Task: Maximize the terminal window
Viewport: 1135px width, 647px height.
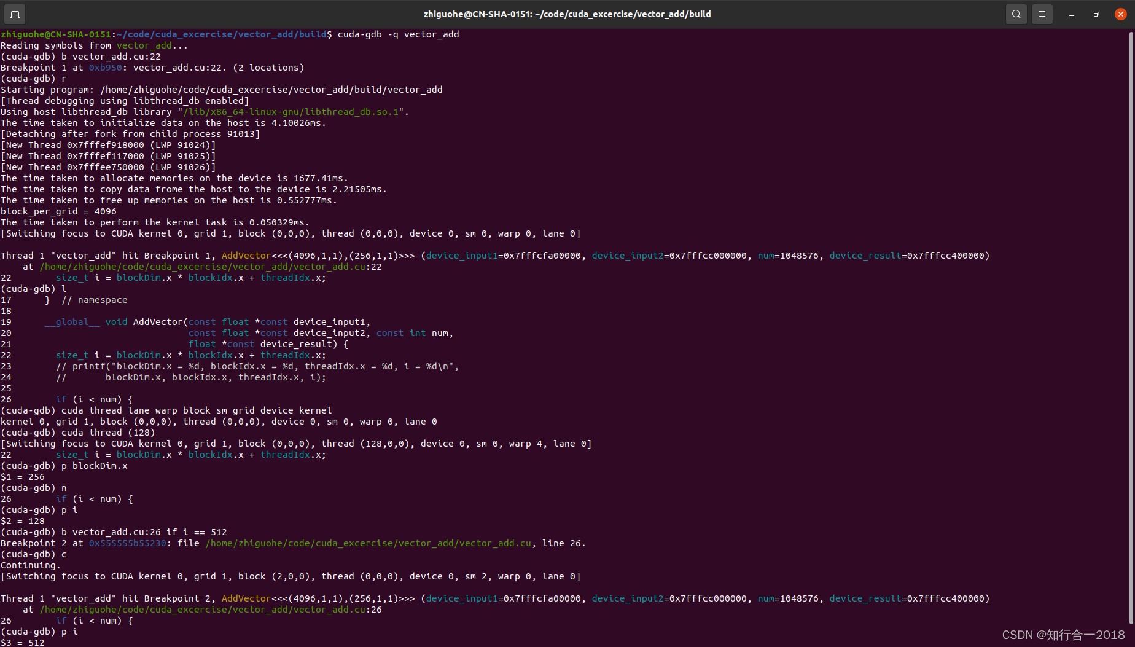Action: click(x=1096, y=14)
